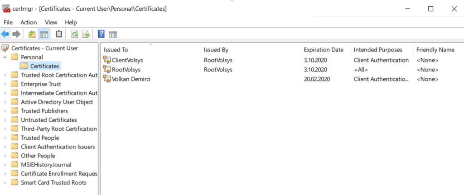Toggle the Show/Hide Action Pane icon
The width and height of the screenshot is (464, 195).
pos(113,34)
